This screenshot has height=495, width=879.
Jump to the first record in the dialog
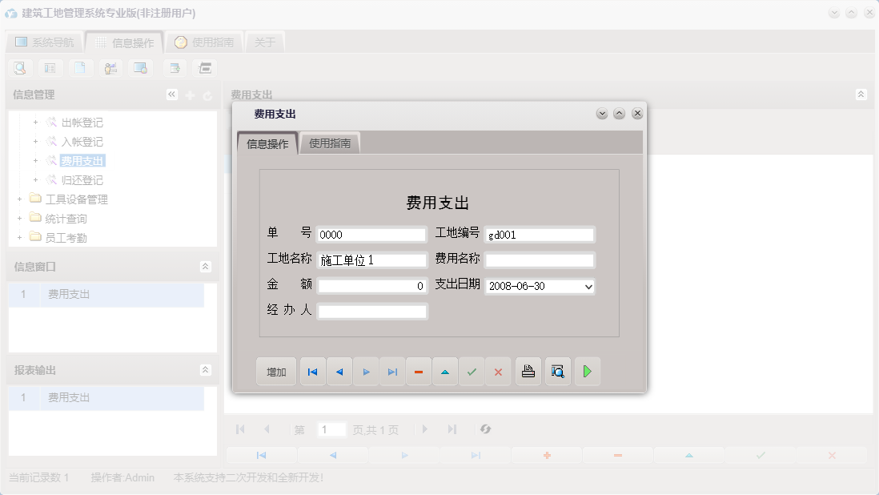click(312, 371)
